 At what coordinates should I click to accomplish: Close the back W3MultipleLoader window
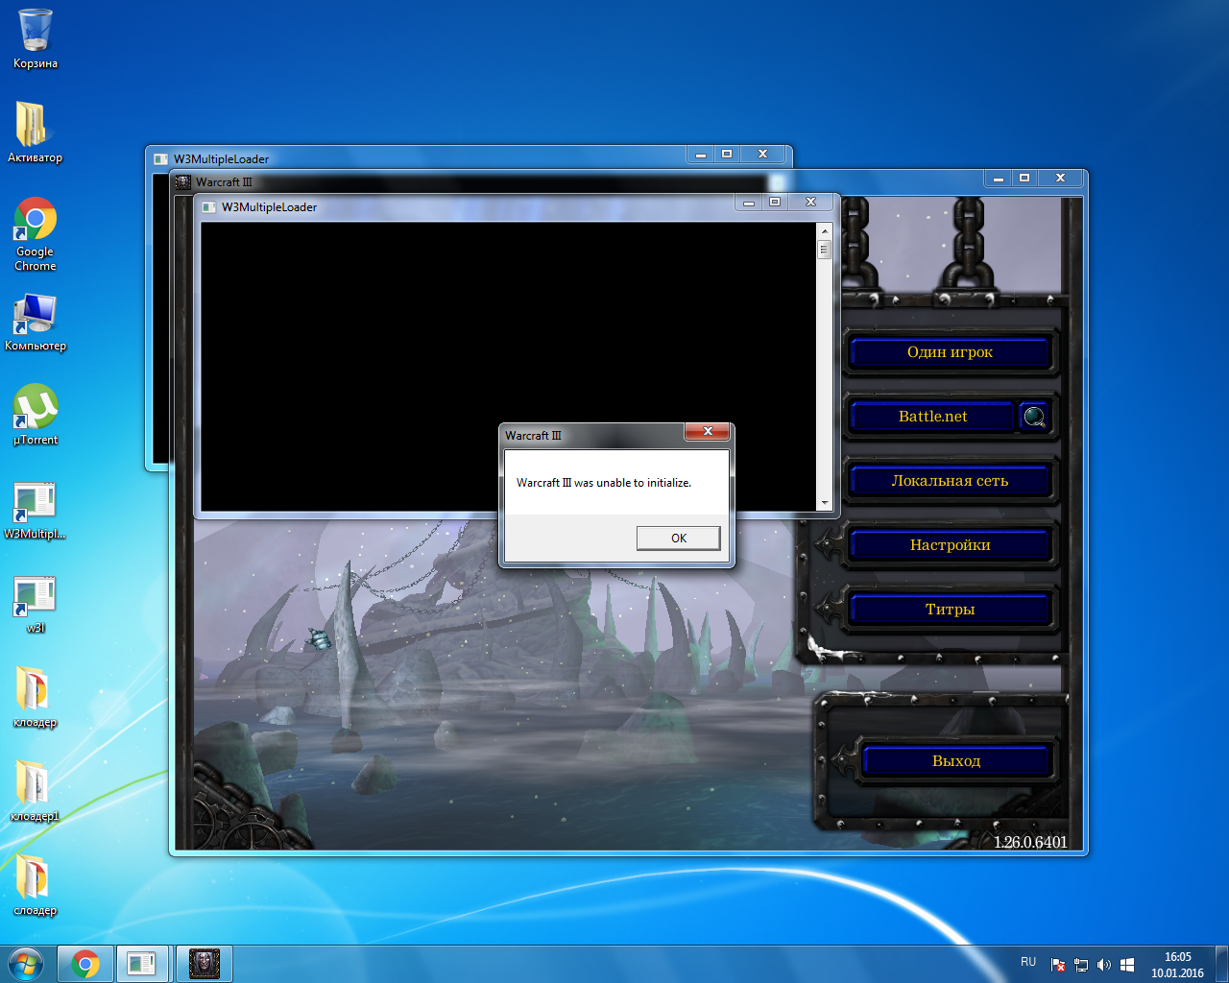tap(762, 155)
